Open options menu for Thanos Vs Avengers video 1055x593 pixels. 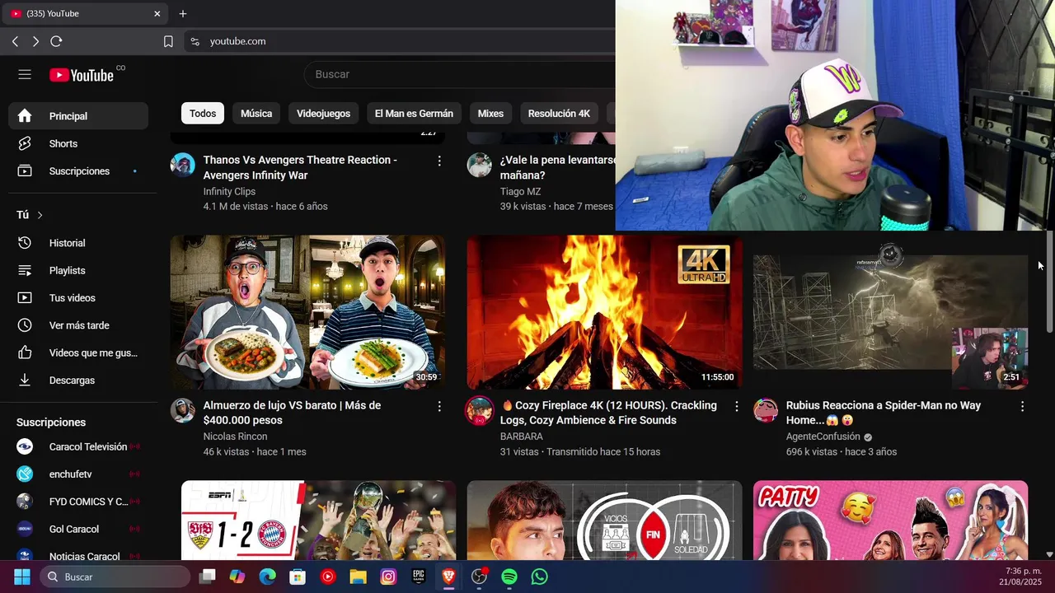[439, 161]
